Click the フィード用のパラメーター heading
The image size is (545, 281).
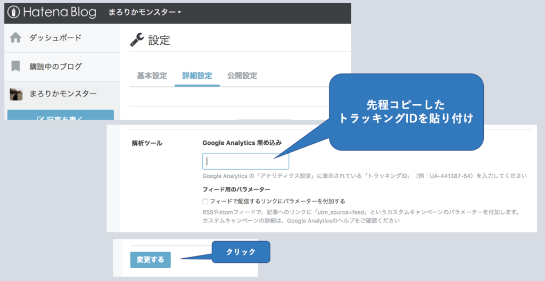pyautogui.click(x=236, y=189)
